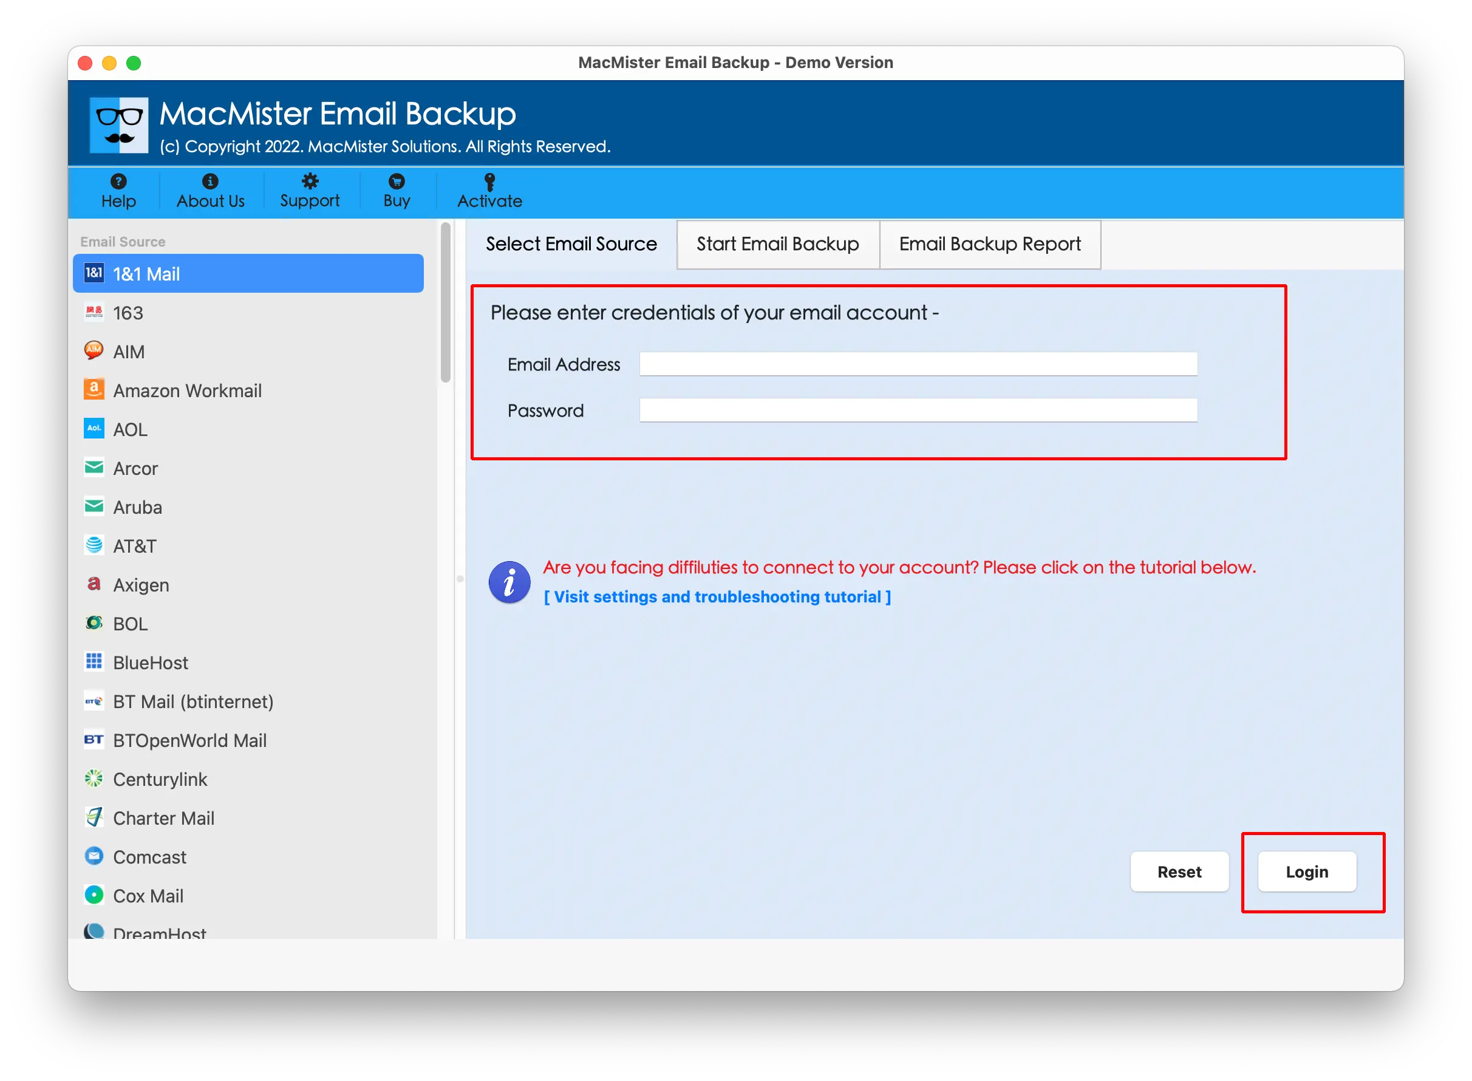Screen dimensions: 1472x1081
Task: Select the Centurylink icon
Action: tap(94, 778)
